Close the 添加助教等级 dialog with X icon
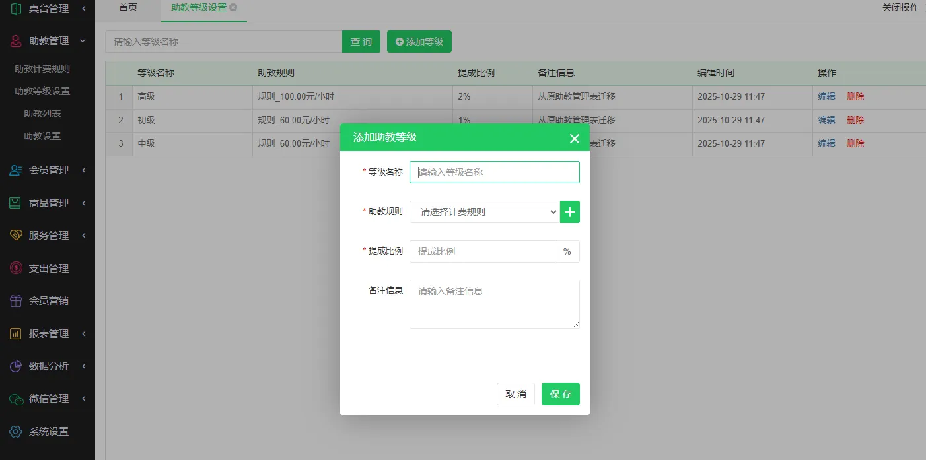 point(574,138)
